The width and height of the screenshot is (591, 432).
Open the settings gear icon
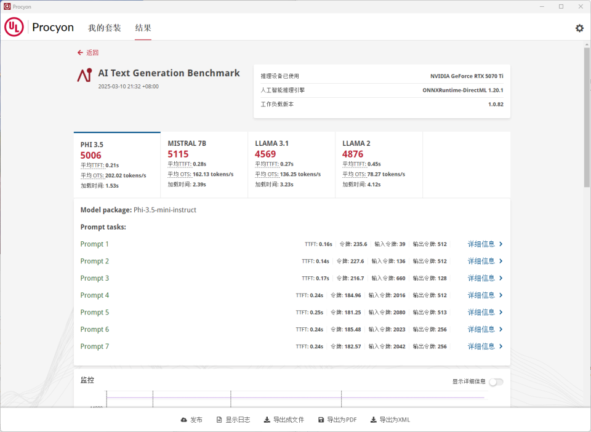point(579,28)
